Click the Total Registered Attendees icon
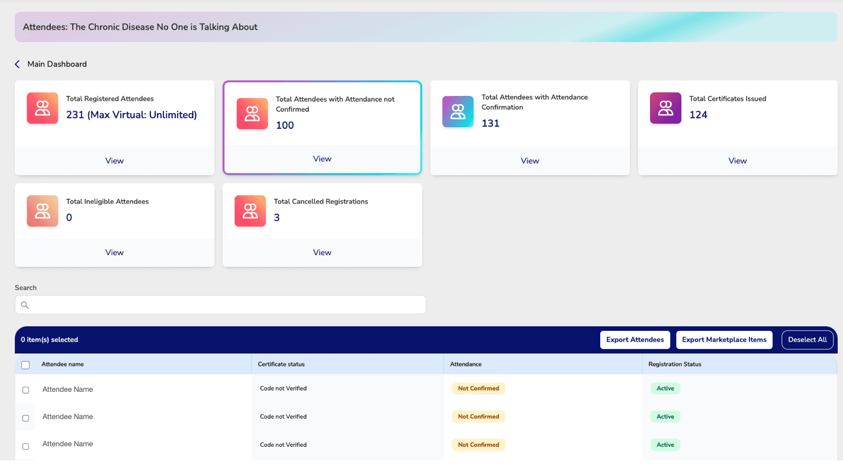The image size is (843, 464). tap(42, 108)
